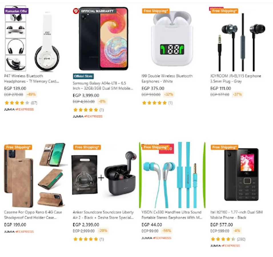Select the JOYROOM JR-EL115 earphone image
273x257 pixels.
[x=241, y=42]
